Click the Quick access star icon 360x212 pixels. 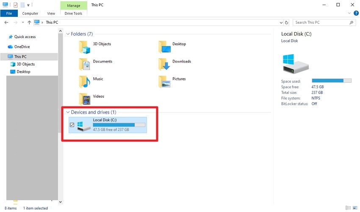click(x=11, y=37)
